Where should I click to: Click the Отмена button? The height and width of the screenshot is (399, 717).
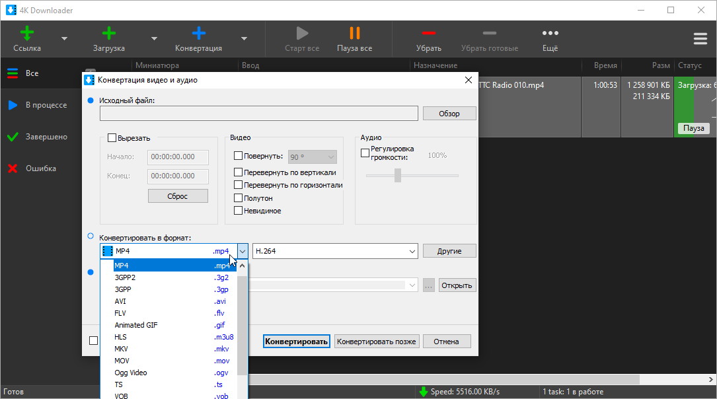[x=446, y=342]
